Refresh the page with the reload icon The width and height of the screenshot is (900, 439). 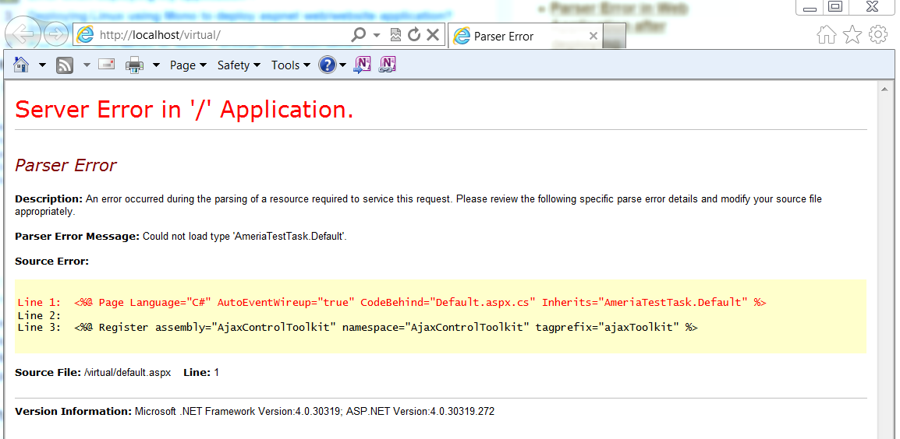[x=414, y=35]
